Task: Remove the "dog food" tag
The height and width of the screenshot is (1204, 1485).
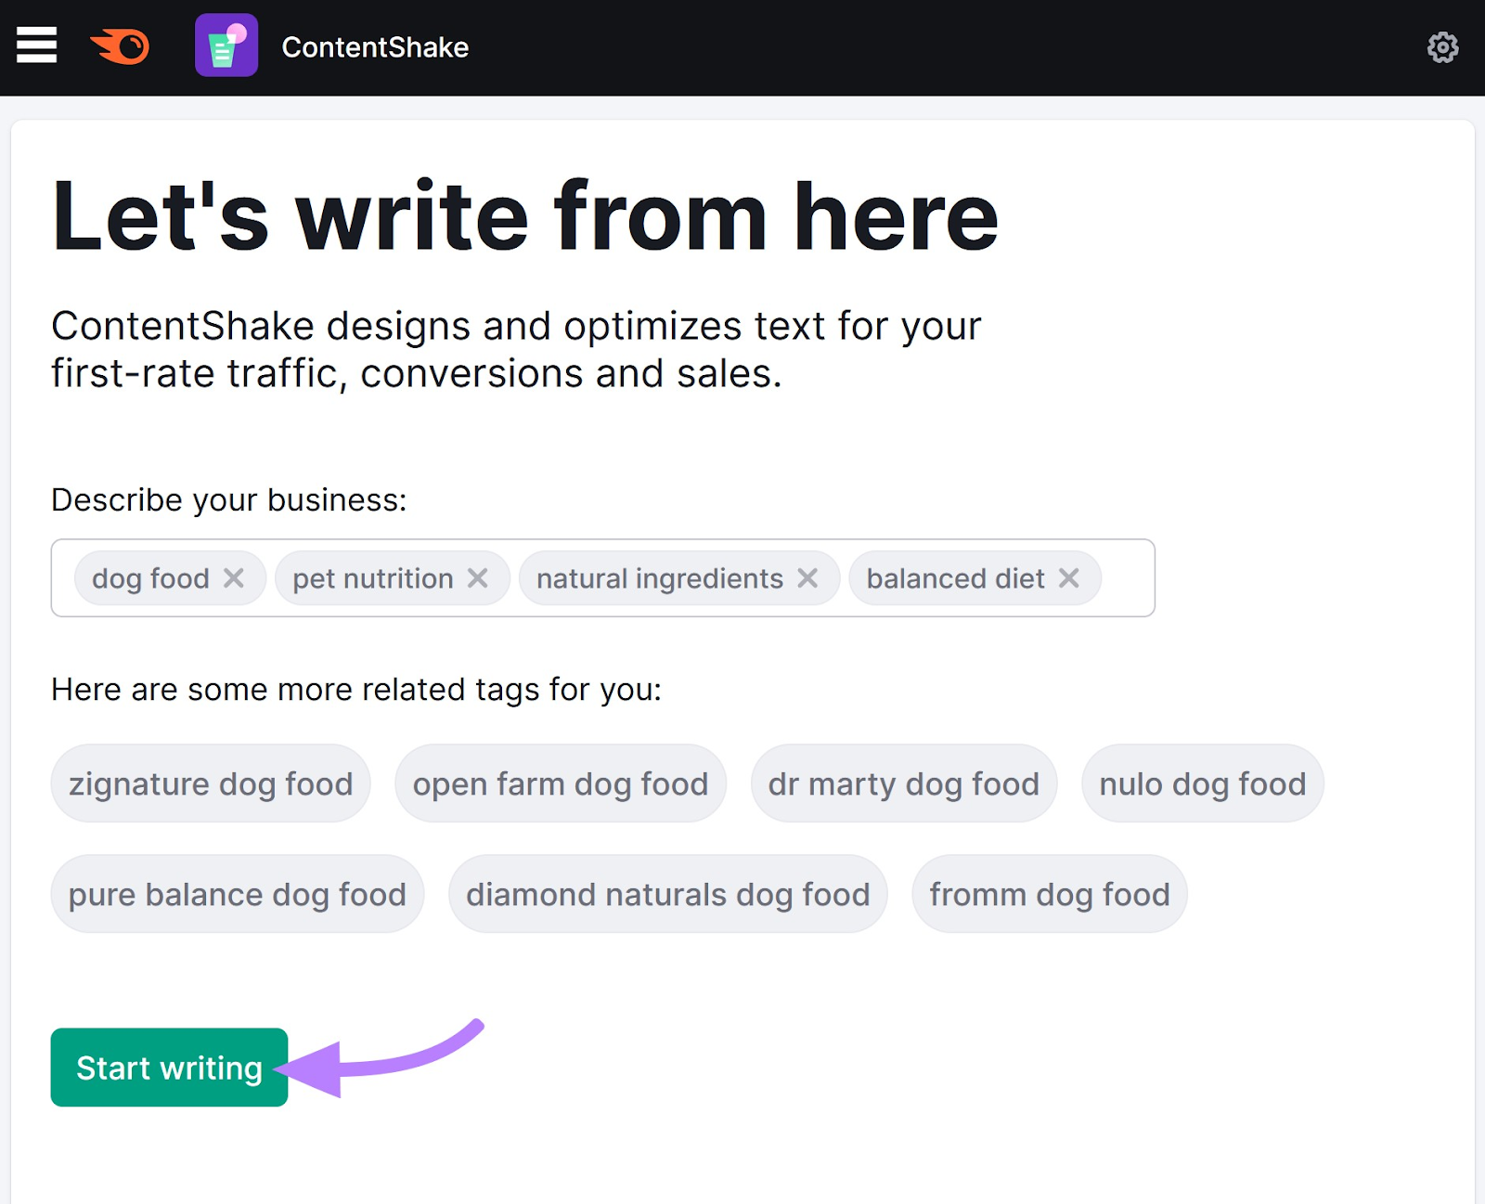Action: click(x=236, y=577)
